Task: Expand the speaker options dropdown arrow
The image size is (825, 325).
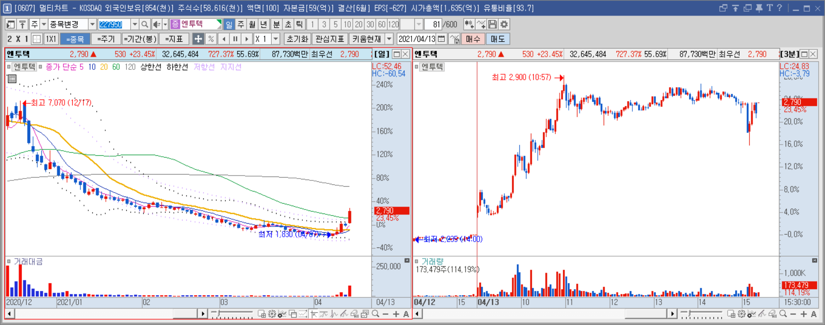Action: tap(165, 24)
